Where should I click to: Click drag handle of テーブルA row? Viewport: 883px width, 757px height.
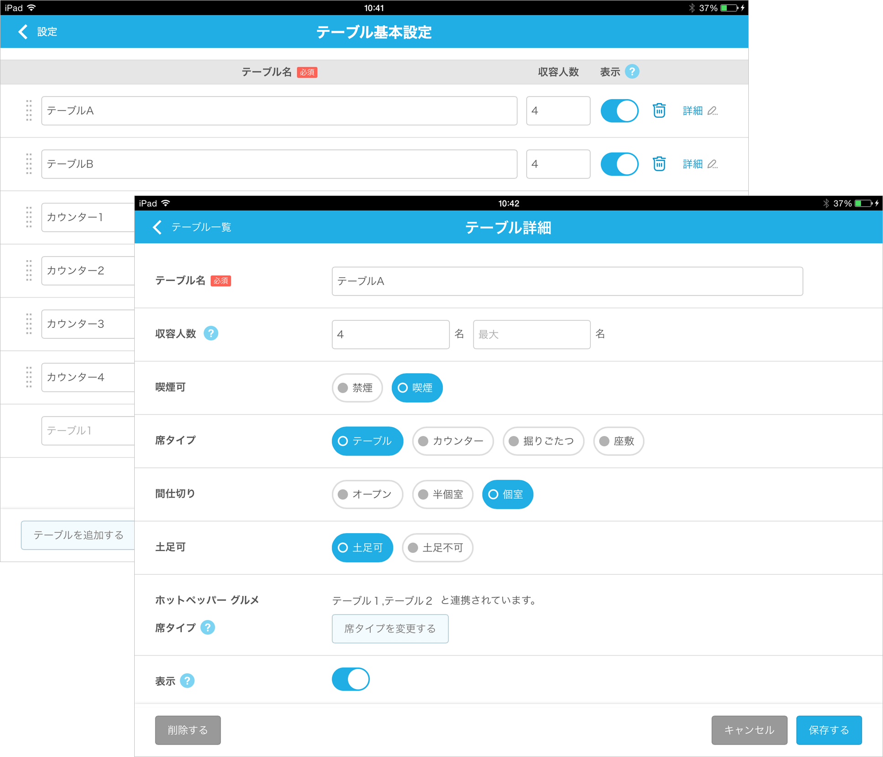(29, 110)
